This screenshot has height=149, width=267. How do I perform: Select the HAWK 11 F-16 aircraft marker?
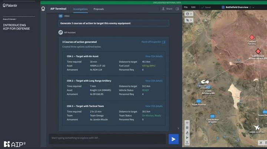point(257,127)
